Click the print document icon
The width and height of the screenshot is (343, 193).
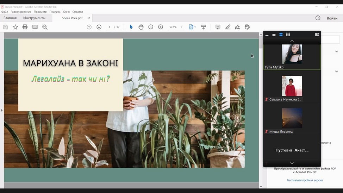coord(25,27)
